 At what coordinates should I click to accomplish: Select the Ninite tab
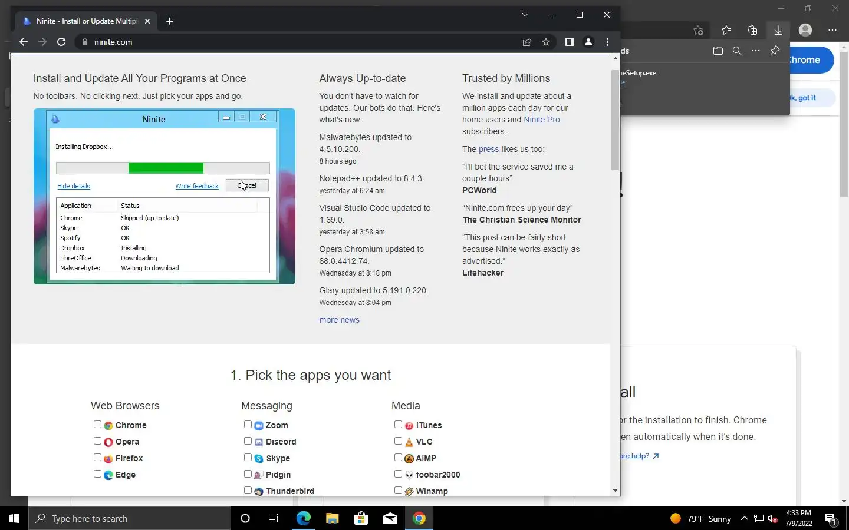87,21
